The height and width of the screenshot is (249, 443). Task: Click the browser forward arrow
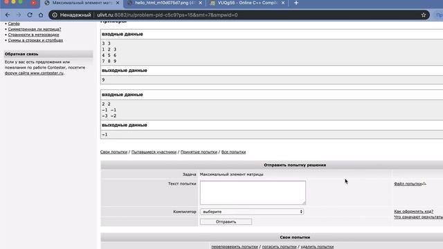tap(19, 15)
